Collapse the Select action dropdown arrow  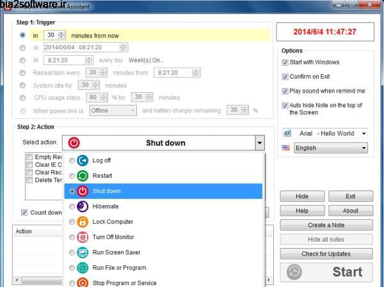(260, 143)
